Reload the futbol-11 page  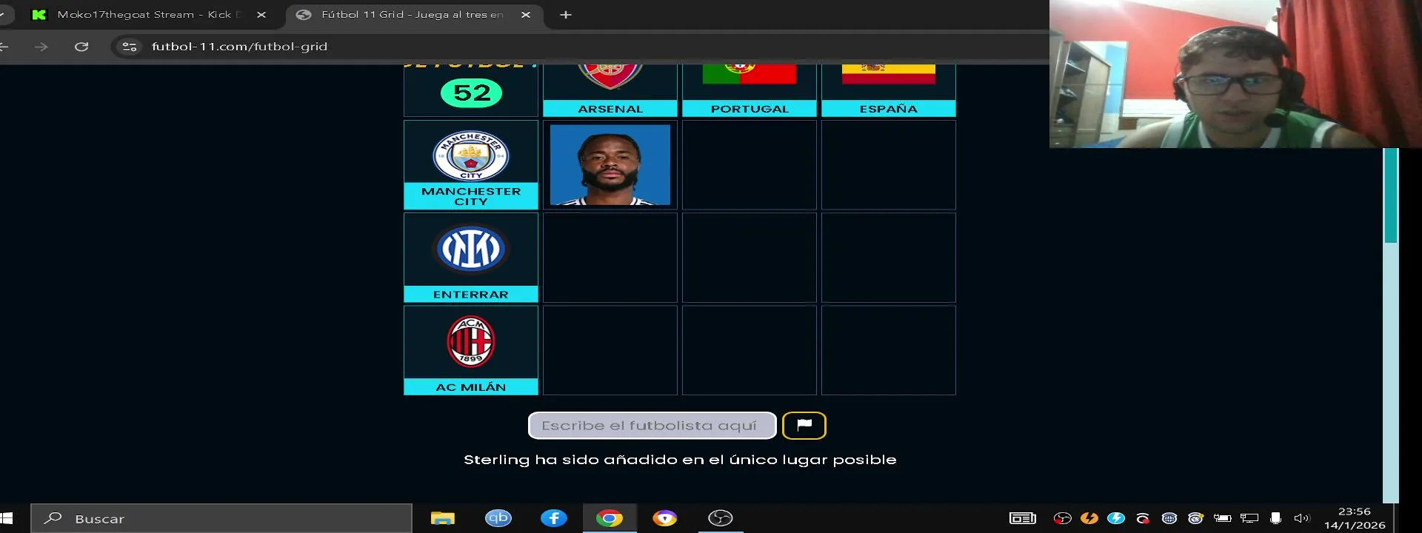(81, 47)
